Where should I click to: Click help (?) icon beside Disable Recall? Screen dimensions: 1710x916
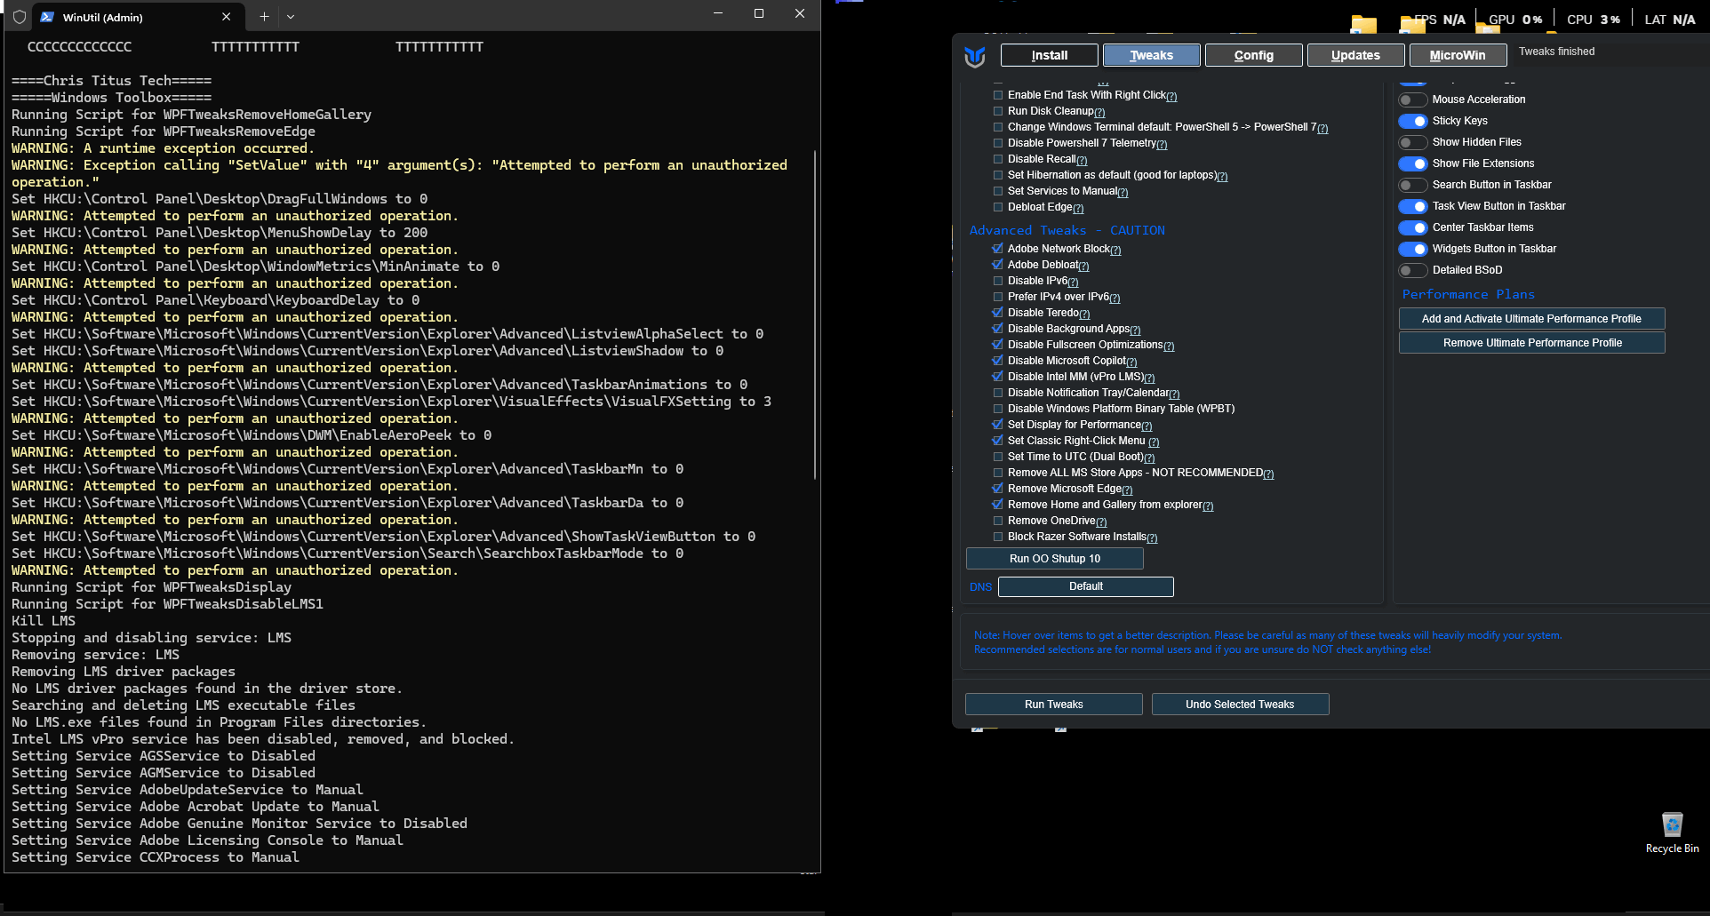click(x=1082, y=161)
